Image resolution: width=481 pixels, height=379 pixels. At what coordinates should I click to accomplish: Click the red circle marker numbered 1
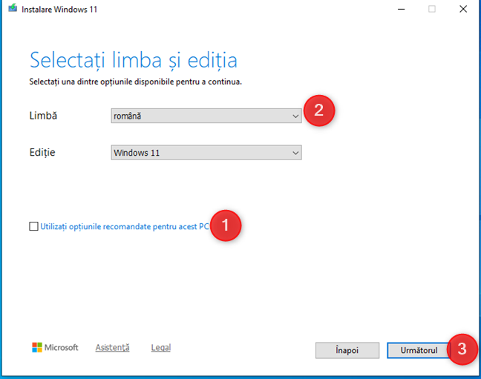click(x=226, y=225)
